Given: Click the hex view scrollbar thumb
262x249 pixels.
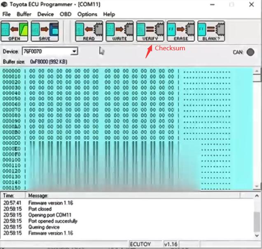Looking at the screenshot, I should pos(257,78).
